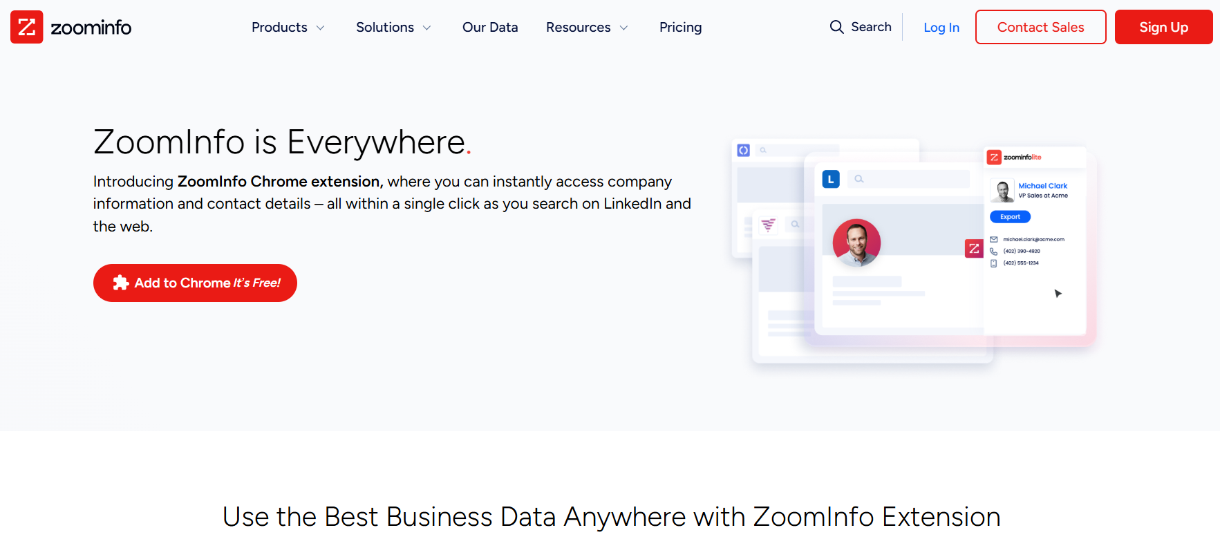Open the Pricing menu item
Image resolution: width=1220 pixels, height=539 pixels.
coord(680,27)
